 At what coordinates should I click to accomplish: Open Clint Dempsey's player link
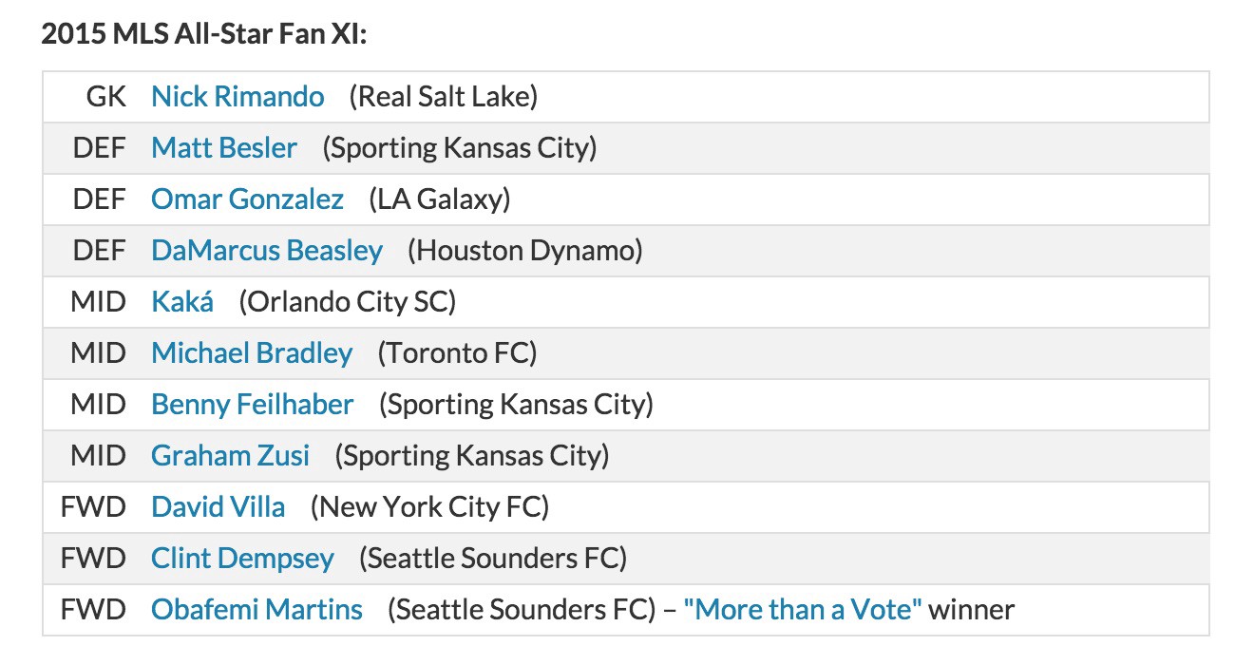coord(242,558)
